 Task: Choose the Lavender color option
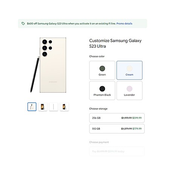click(x=129, y=90)
